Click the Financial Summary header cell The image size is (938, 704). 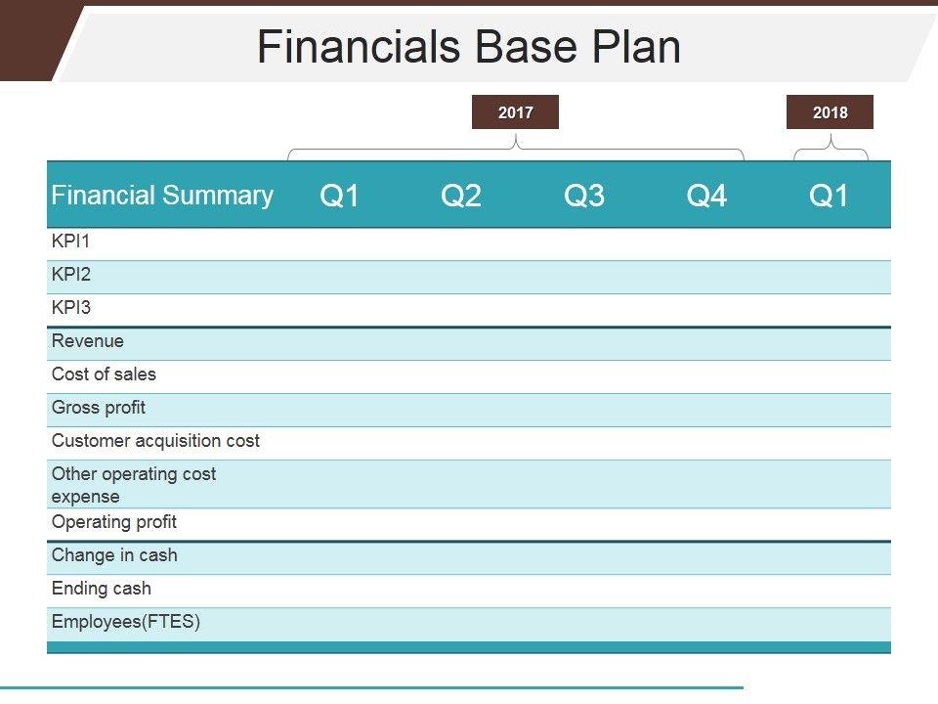coord(162,196)
